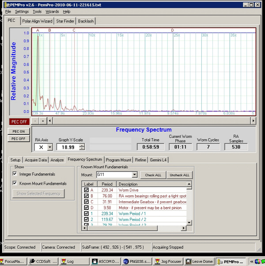Click the Uncheck ALL button
This screenshot has height=266, width=265.
click(179, 175)
